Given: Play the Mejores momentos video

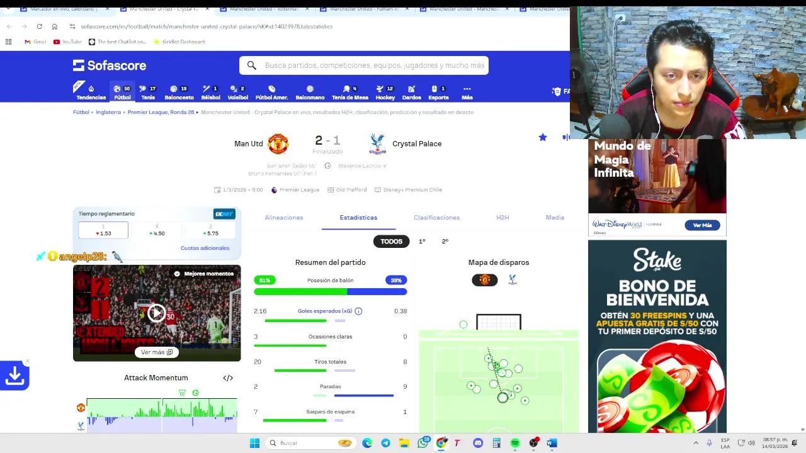Looking at the screenshot, I should [x=157, y=313].
